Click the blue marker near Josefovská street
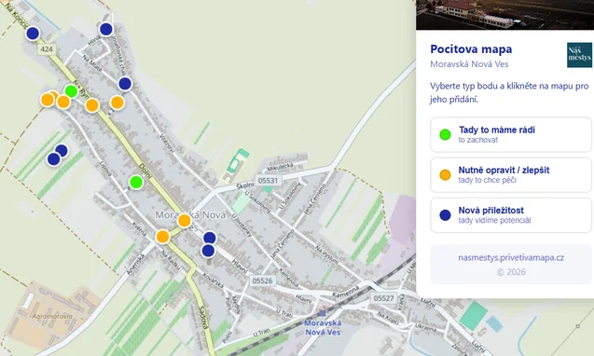Image resolution: width=594 pixels, height=356 pixels. click(125, 83)
